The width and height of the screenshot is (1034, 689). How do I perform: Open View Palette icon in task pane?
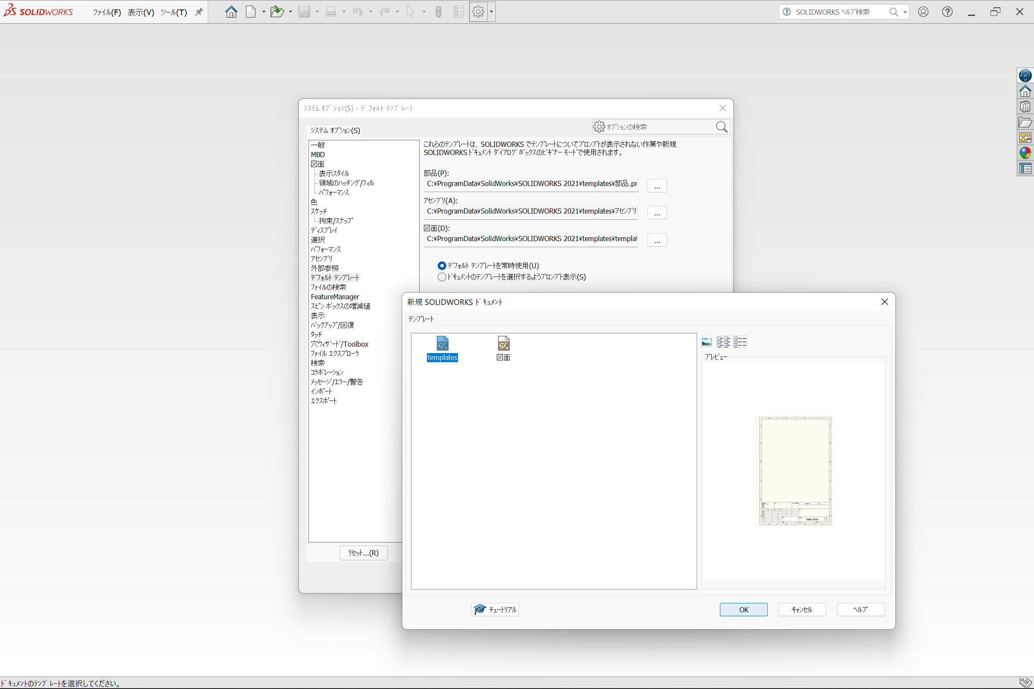(1025, 138)
